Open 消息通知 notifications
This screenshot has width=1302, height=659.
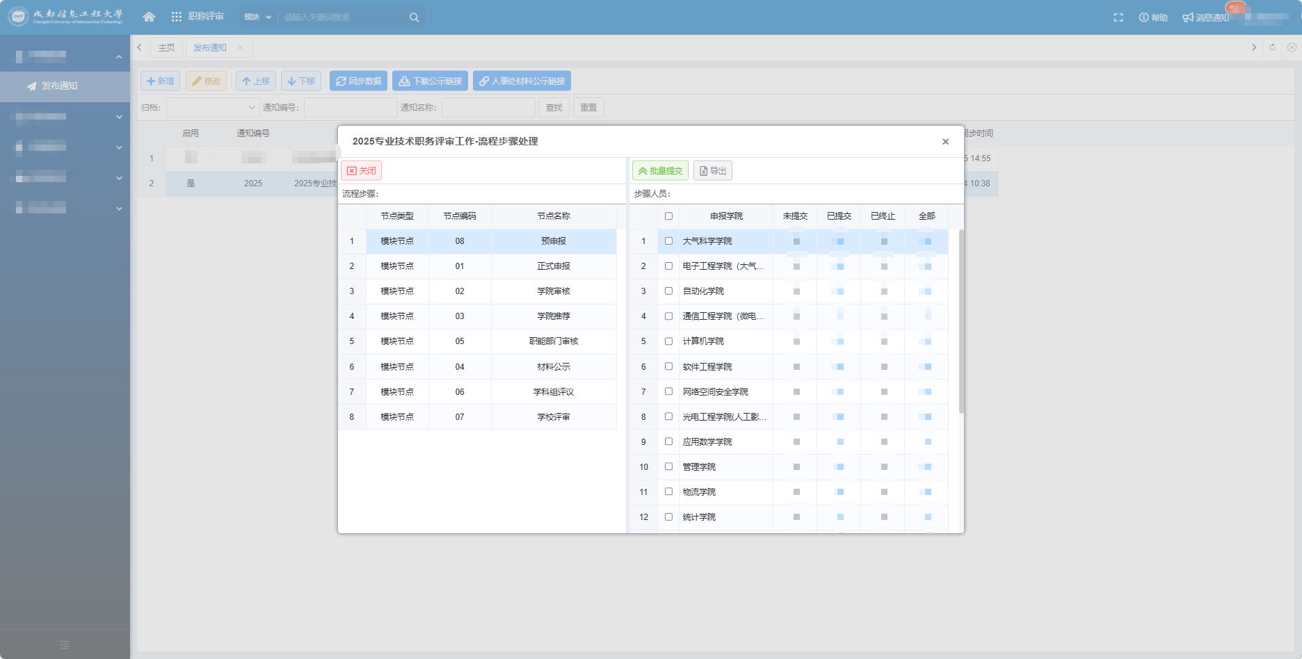click(1206, 17)
